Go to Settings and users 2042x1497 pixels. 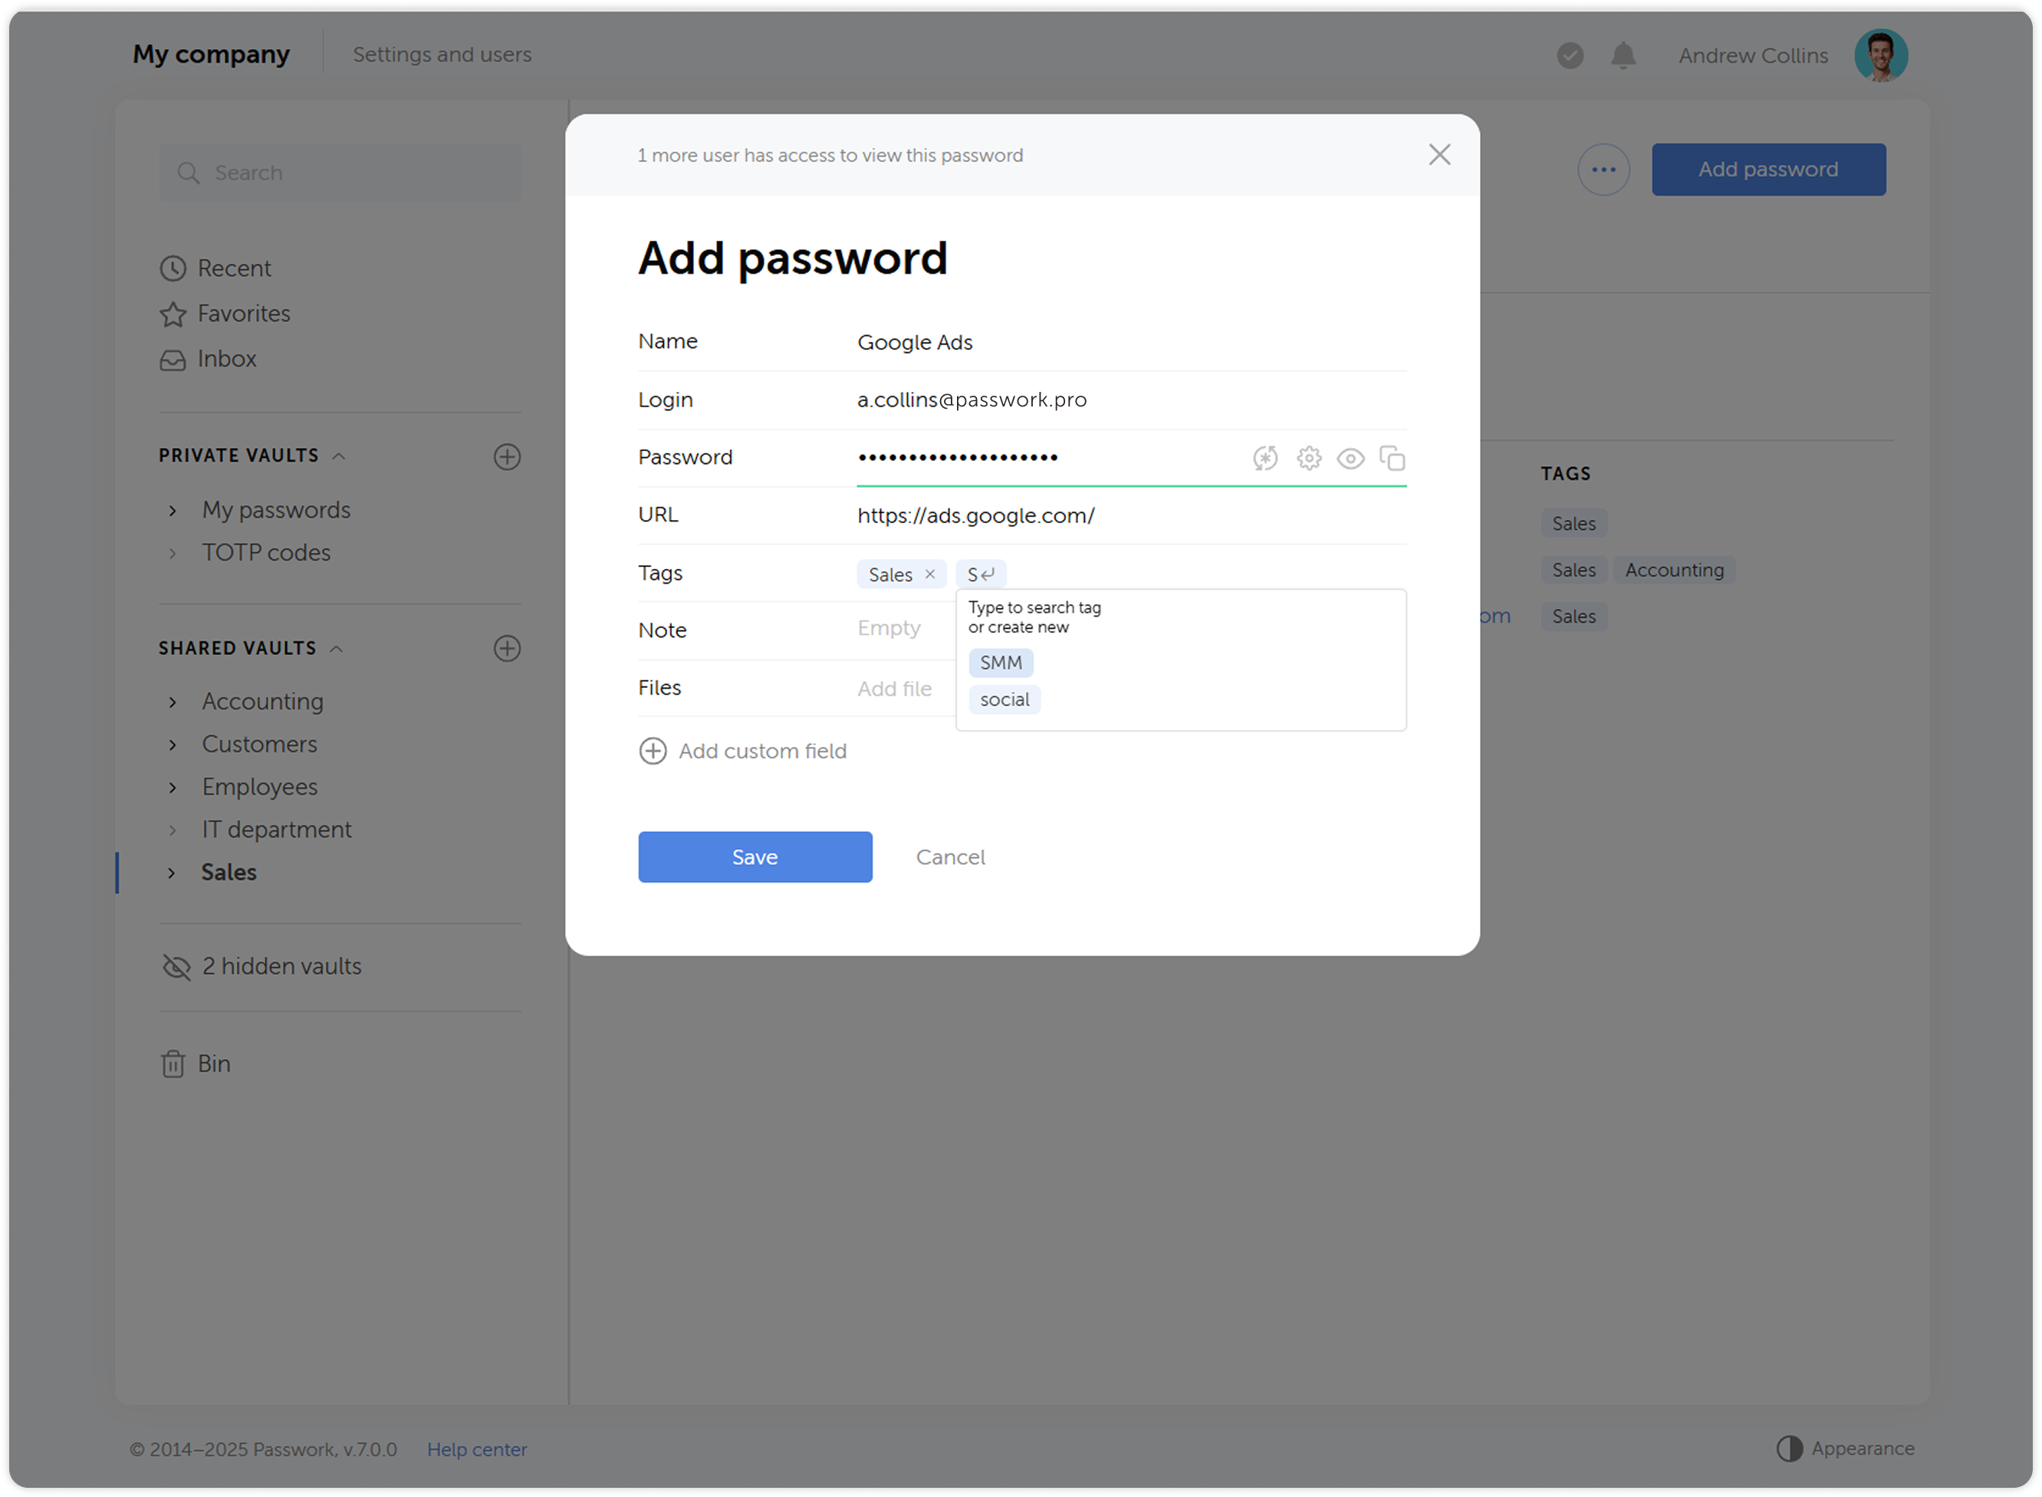[442, 54]
